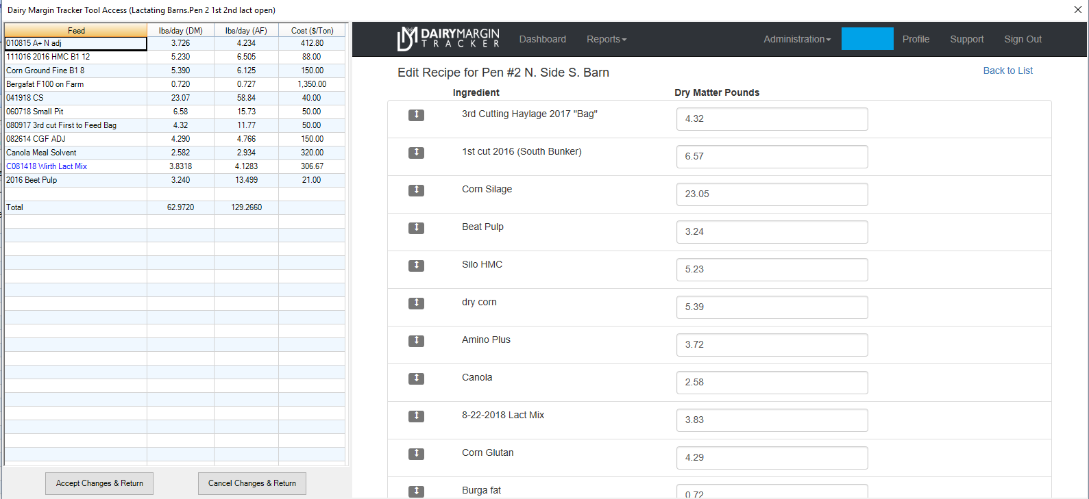
Task: Edit dry matter pounds for Beat Pulp
Action: [x=772, y=231]
